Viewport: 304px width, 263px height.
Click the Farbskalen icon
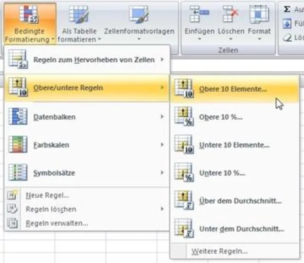pyautogui.click(x=18, y=144)
